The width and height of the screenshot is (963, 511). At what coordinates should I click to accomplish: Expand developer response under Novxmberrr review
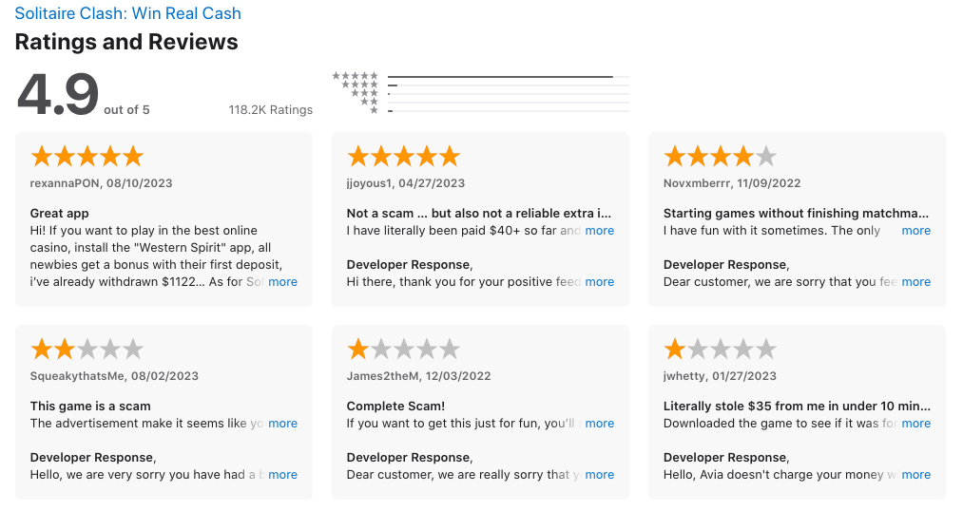pos(915,281)
